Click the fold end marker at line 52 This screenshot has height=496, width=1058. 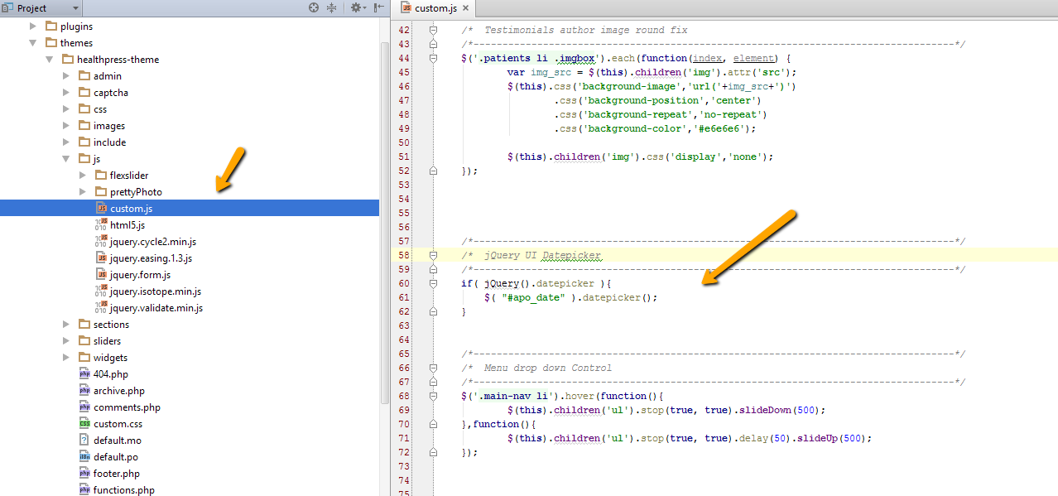433,171
